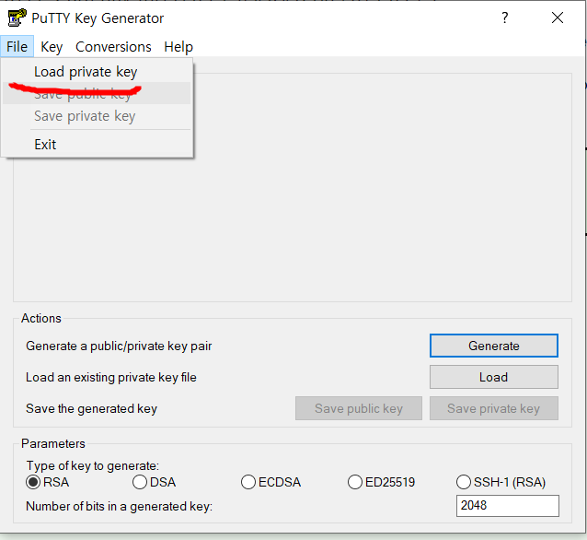Viewport: 587px width, 540px height.
Task: Click the PuTTY Key Generator title bar icon
Action: coord(17,18)
